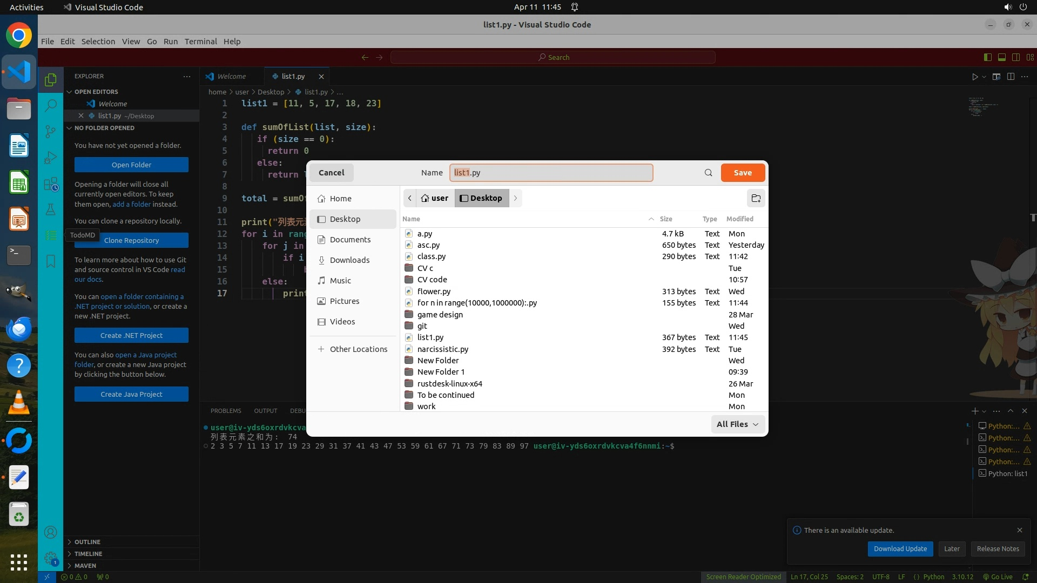Open the Accounts icon in activity bar
1037x583 pixels.
(50, 533)
